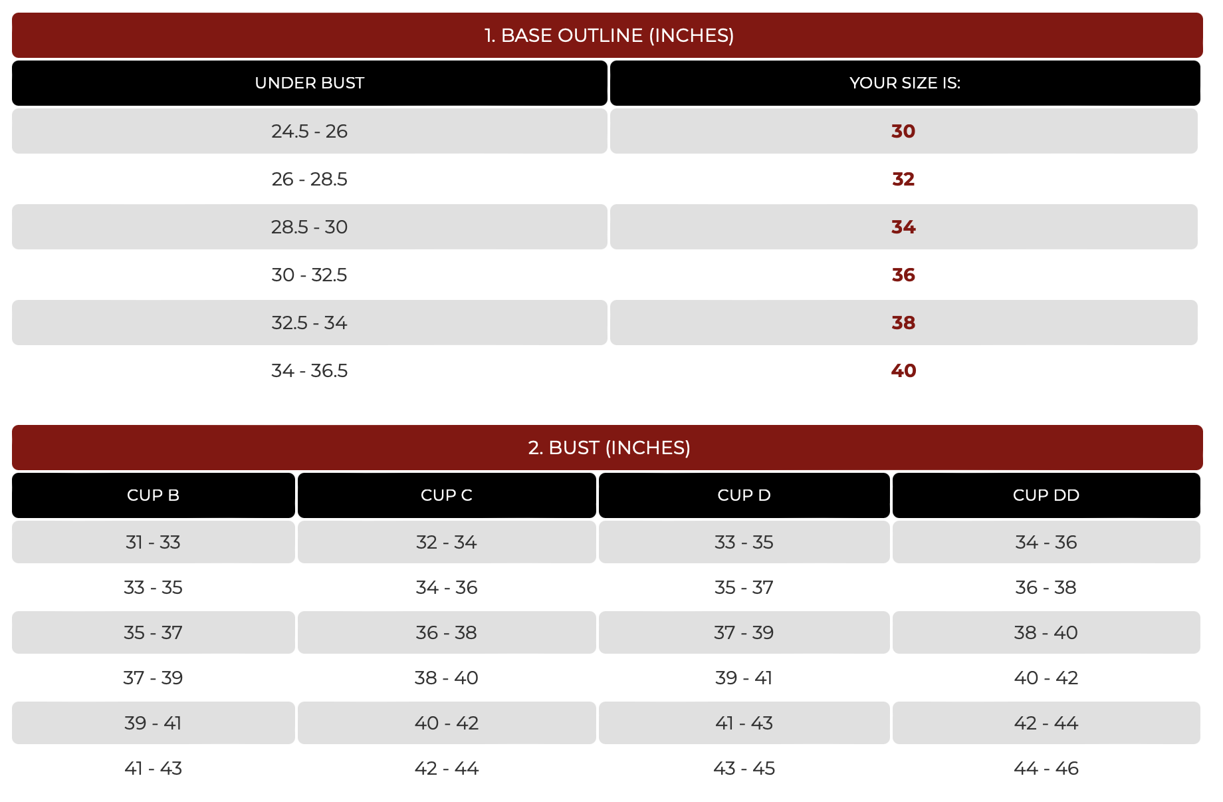Click the Cup C column header
Screen dimensions: 1223x802
(x=447, y=495)
